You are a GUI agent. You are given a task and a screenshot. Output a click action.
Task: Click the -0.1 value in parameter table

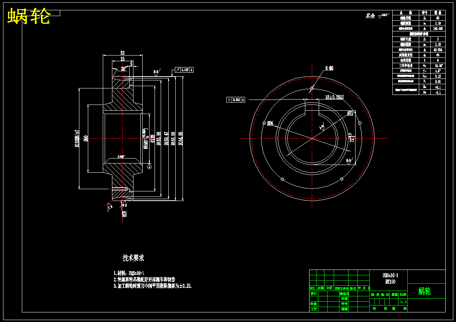point(438,92)
